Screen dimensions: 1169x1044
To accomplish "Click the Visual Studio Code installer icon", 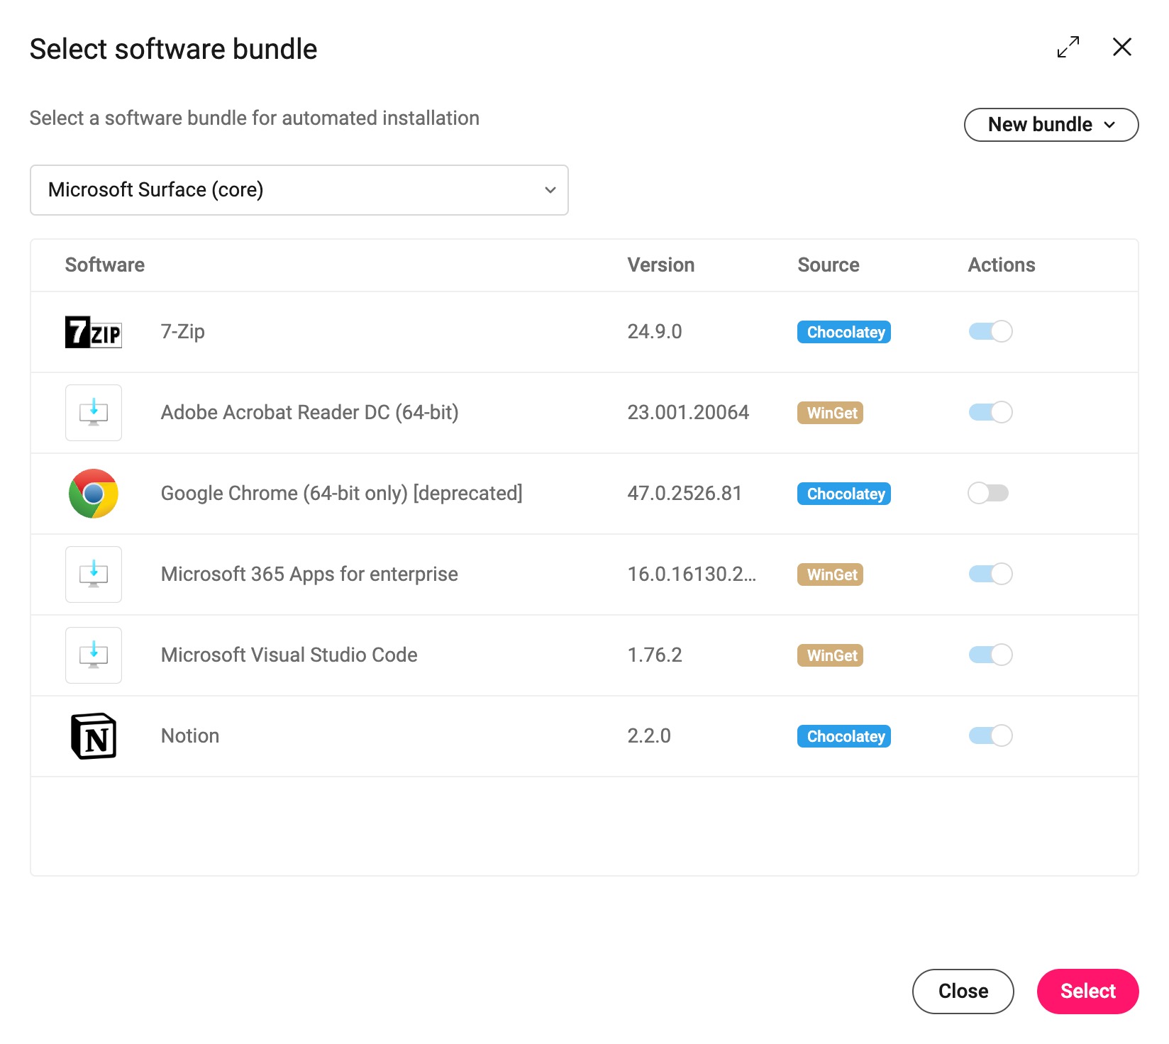I will (94, 655).
